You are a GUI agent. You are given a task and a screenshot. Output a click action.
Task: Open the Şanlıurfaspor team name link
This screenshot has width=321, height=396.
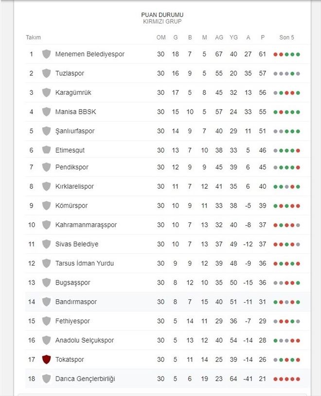[75, 131]
